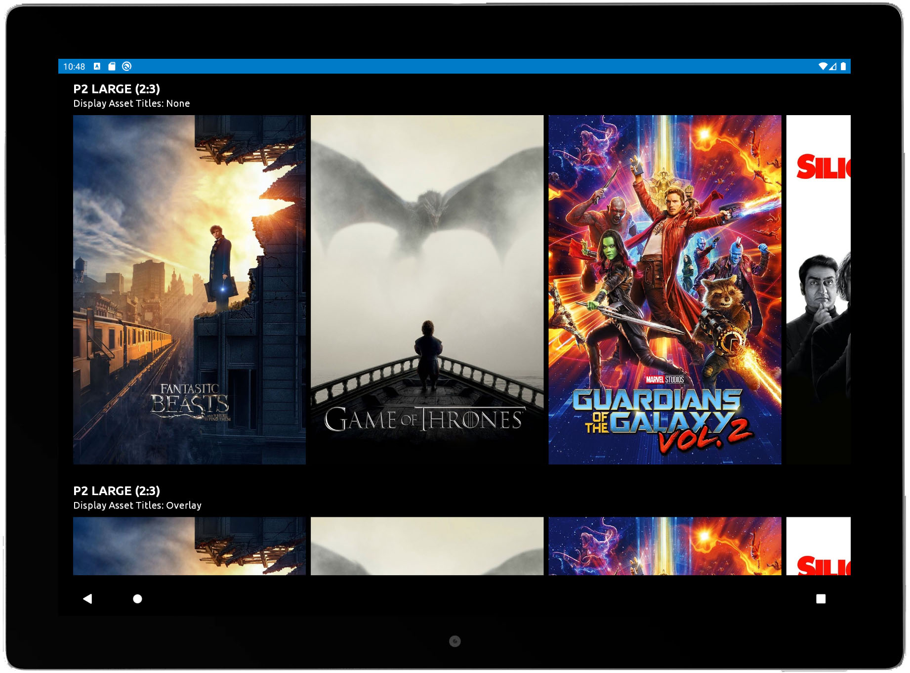Tap the Android back navigation button
Screen dimensions: 910x673
87,599
